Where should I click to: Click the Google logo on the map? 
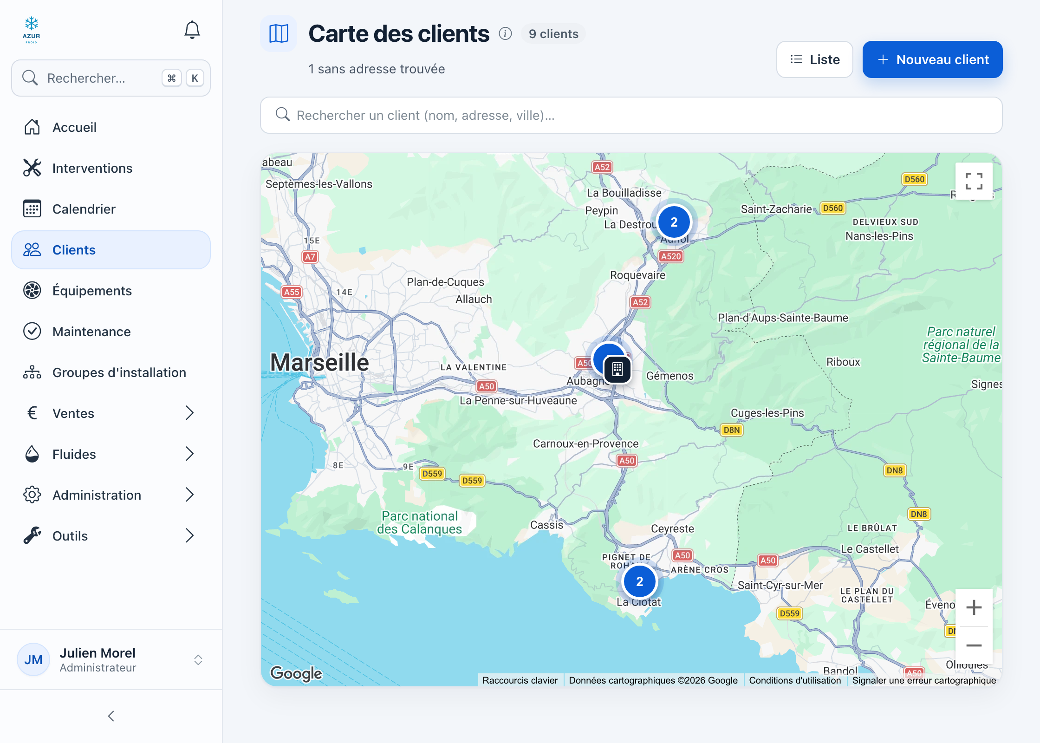[296, 673]
